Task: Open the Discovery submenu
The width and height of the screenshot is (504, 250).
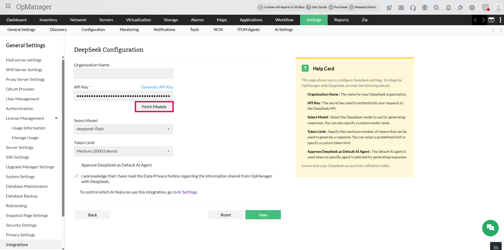Action: click(58, 30)
